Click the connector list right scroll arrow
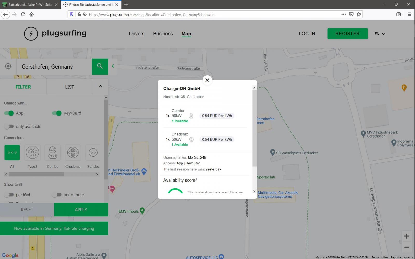Viewport: 415px width, 259px height. 97,174
